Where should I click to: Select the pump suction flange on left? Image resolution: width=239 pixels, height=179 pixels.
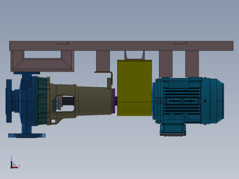coord(9,101)
